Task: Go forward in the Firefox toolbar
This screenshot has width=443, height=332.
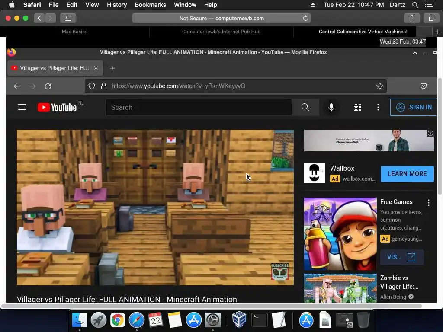Action: click(x=32, y=86)
